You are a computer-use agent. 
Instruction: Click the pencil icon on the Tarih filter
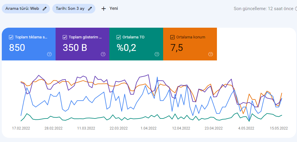pyautogui.click(x=90, y=9)
